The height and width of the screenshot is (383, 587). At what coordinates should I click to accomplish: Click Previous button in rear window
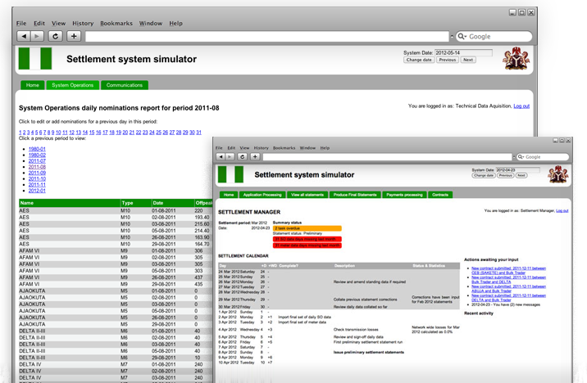pyautogui.click(x=448, y=60)
